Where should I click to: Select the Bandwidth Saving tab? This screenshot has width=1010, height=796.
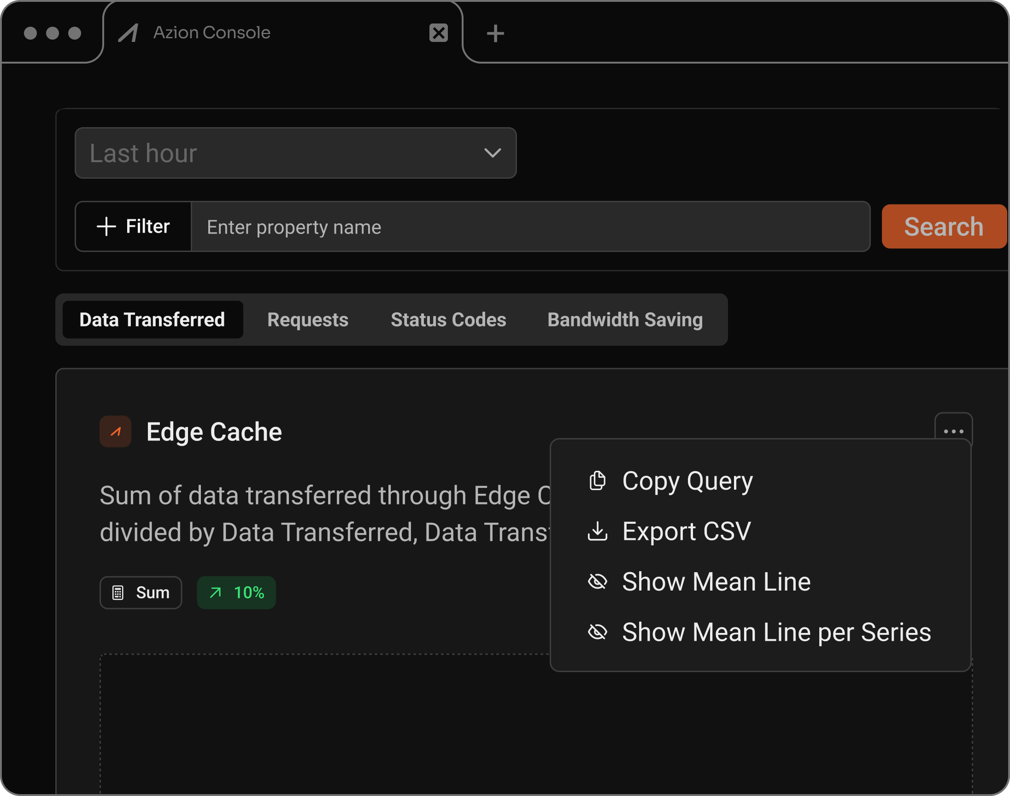[x=625, y=320]
